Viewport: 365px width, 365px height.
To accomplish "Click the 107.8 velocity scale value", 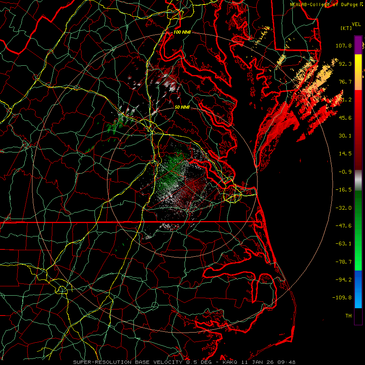I will pos(344,45).
